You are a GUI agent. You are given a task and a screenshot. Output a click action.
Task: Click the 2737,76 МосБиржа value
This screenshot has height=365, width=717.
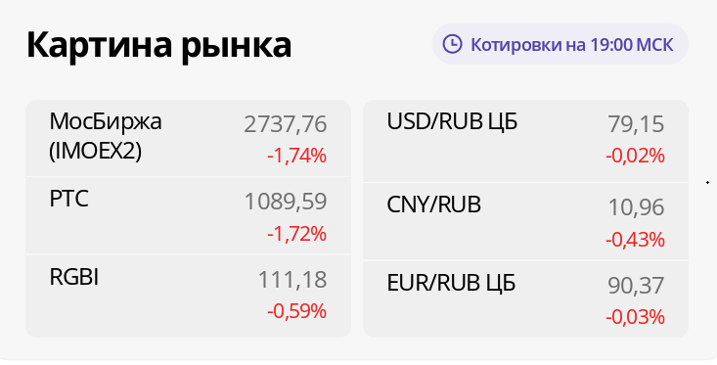(286, 124)
